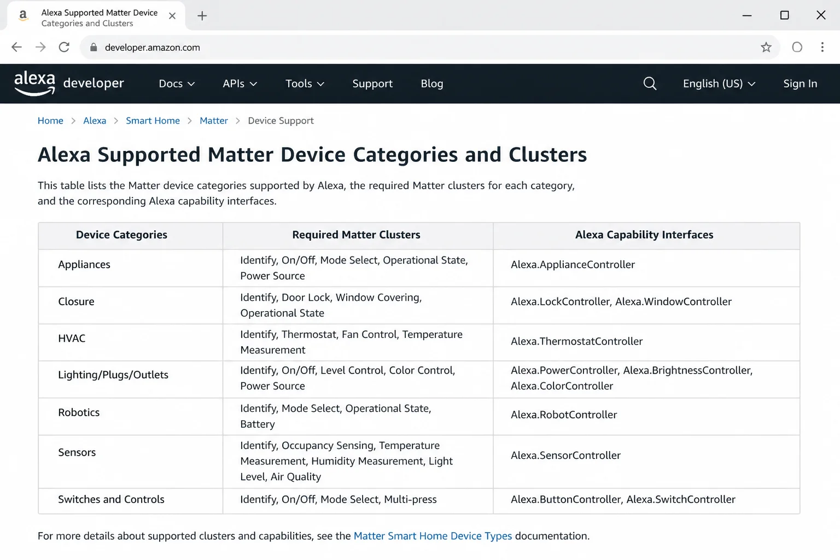Click the Alexa.RobotController cell

click(646, 416)
